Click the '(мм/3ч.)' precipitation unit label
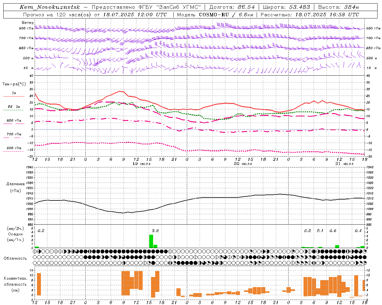This screenshot has width=382, height=305. tap(16, 228)
